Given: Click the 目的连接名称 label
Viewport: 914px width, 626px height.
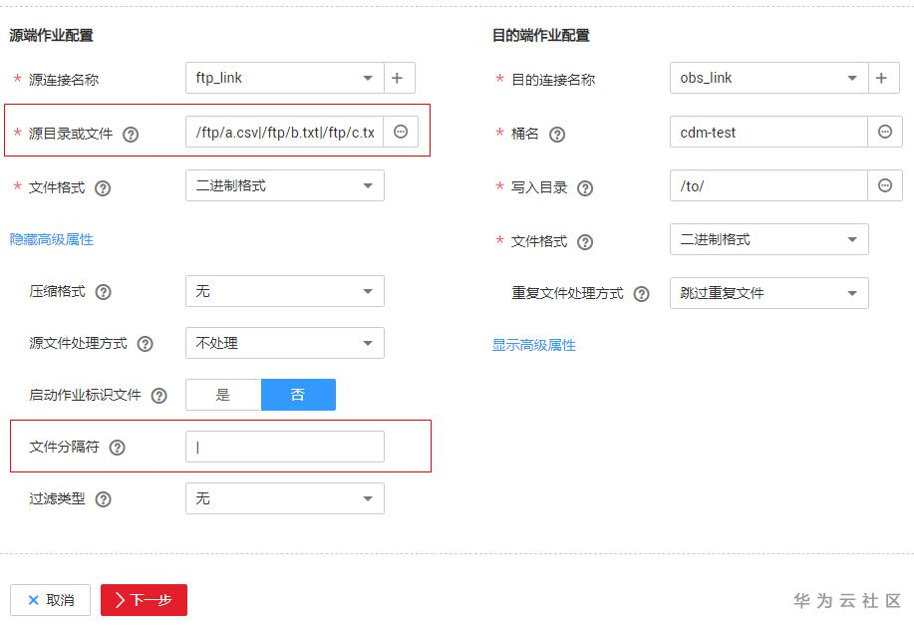Looking at the screenshot, I should [553, 80].
